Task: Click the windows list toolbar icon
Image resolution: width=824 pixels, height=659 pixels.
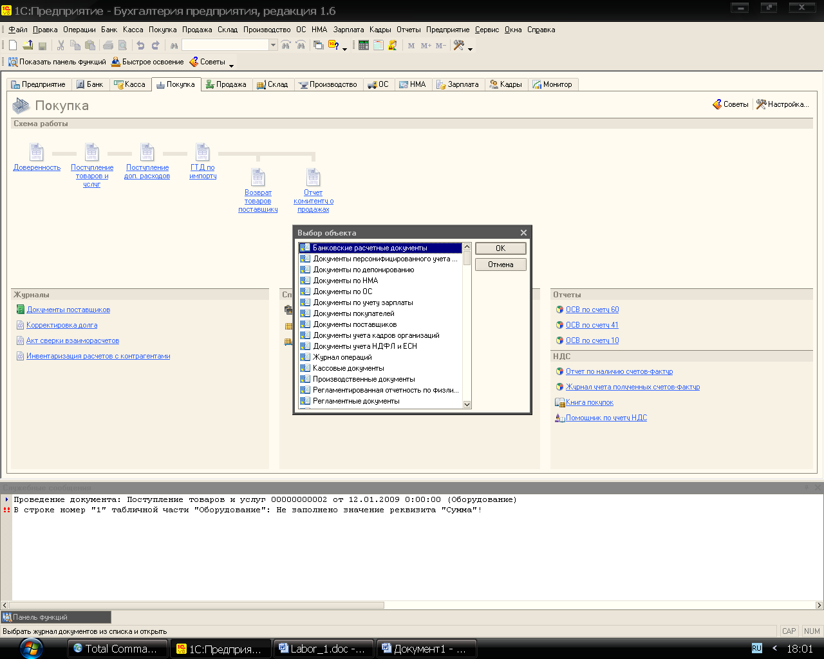Action: coord(318,45)
